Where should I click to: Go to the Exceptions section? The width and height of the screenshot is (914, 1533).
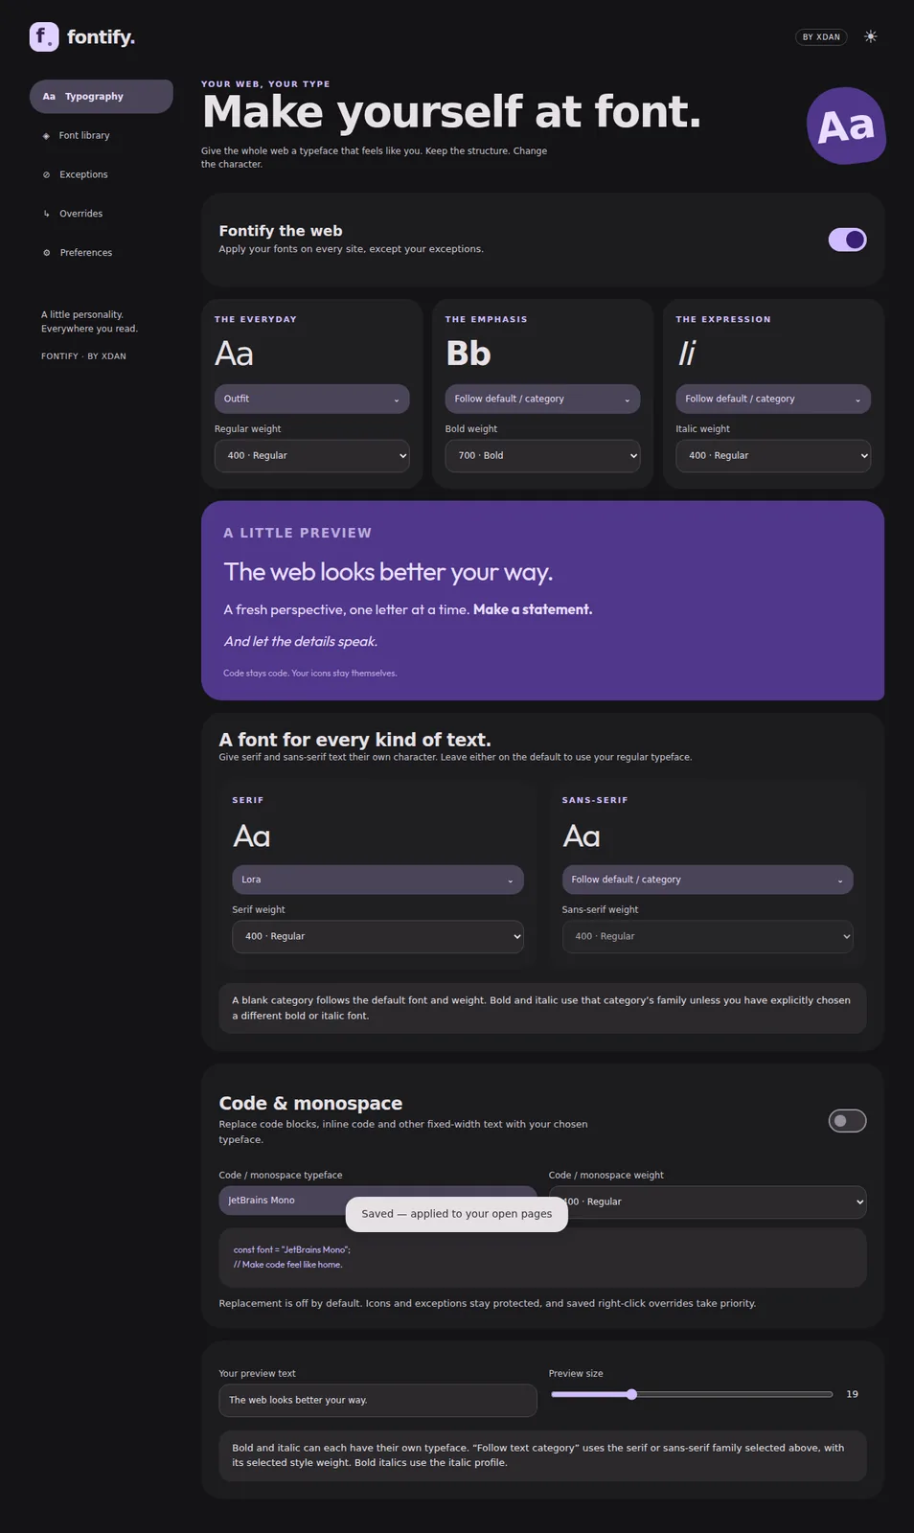click(102, 175)
